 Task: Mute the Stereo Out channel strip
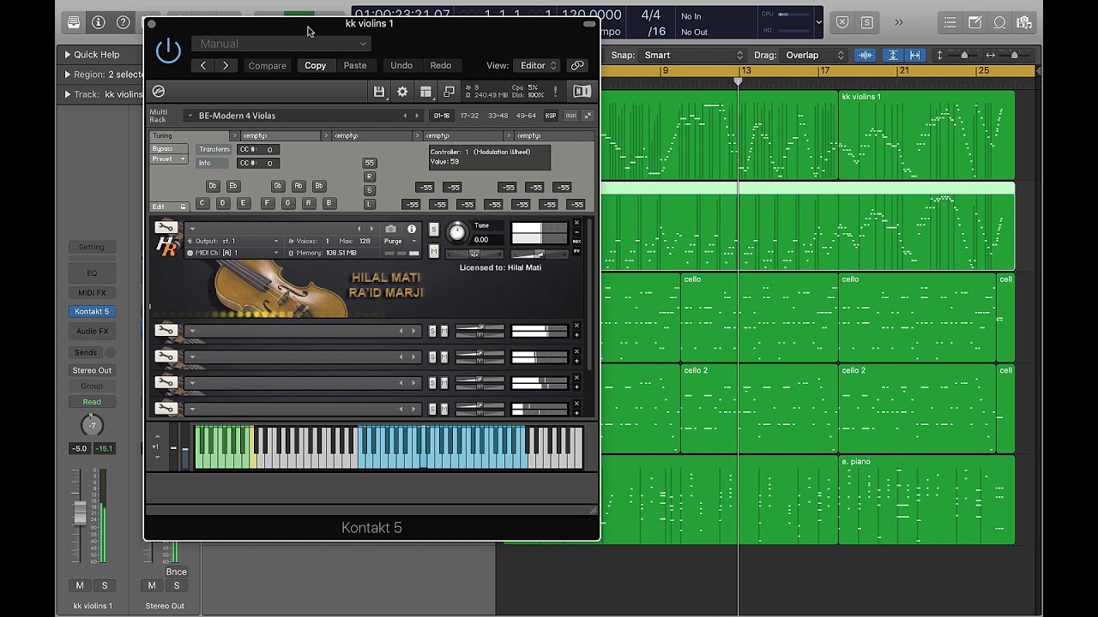(x=152, y=585)
